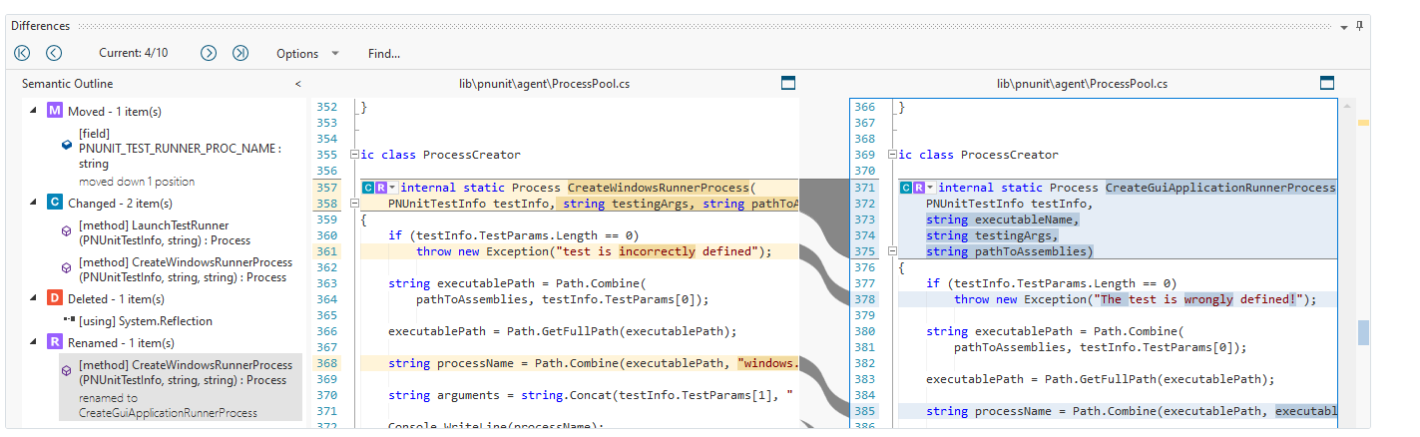Pin the Differences panel
The image size is (1420, 437).
[1359, 25]
